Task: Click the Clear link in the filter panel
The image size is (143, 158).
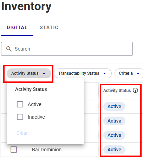Action: [22, 133]
